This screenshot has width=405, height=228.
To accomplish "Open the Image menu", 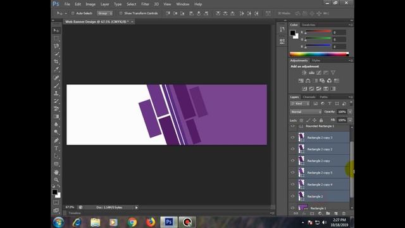I will point(90,4).
